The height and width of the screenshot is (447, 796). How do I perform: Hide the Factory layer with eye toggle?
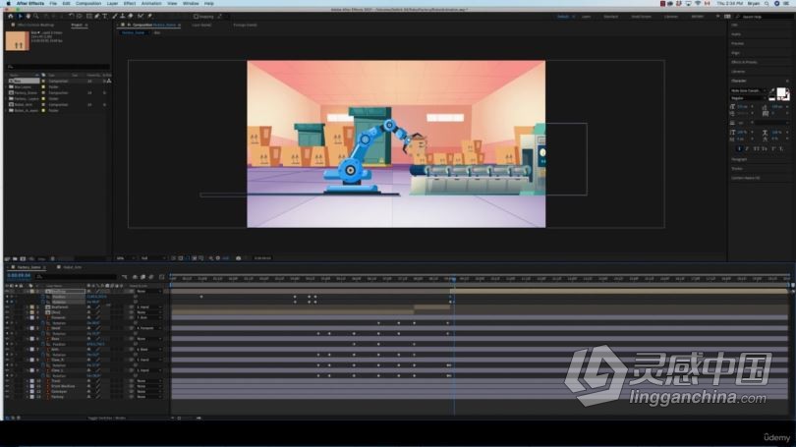pyautogui.click(x=7, y=397)
